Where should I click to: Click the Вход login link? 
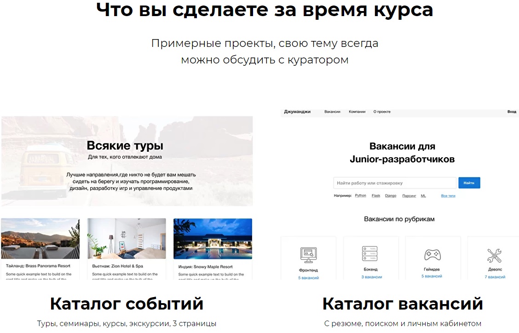tap(512, 111)
